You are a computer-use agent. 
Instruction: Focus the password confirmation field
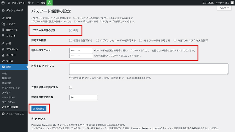click(81, 56)
